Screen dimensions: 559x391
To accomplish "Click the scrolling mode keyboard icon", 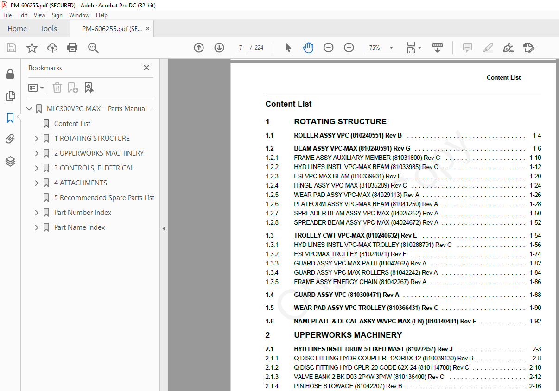I will [438, 48].
